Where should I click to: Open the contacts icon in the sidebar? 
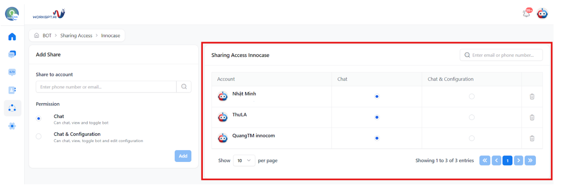coord(12,90)
